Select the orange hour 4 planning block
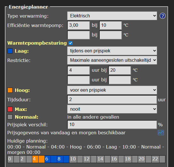This screenshot has width=174, height=167. pos(34,159)
